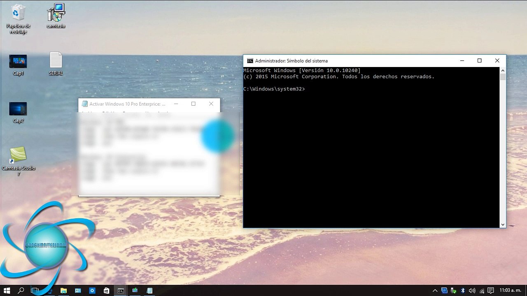Click the Command Prompt scrollbar down arrow
The height and width of the screenshot is (296, 527).
coord(503,224)
